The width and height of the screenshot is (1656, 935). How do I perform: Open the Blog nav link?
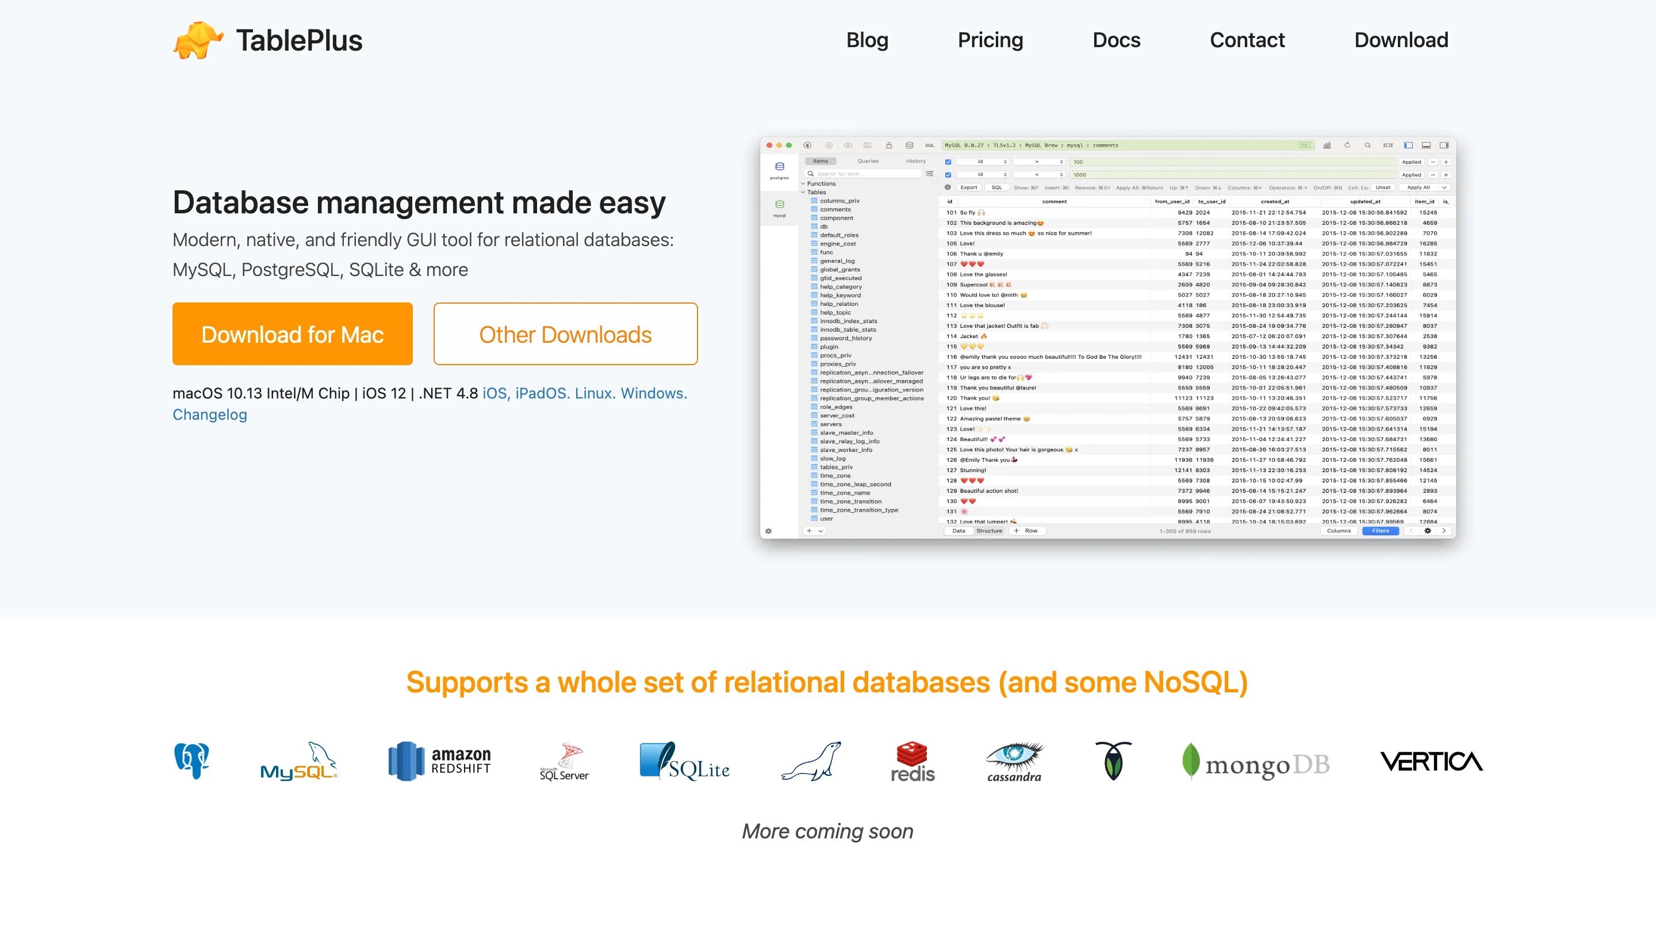click(867, 40)
